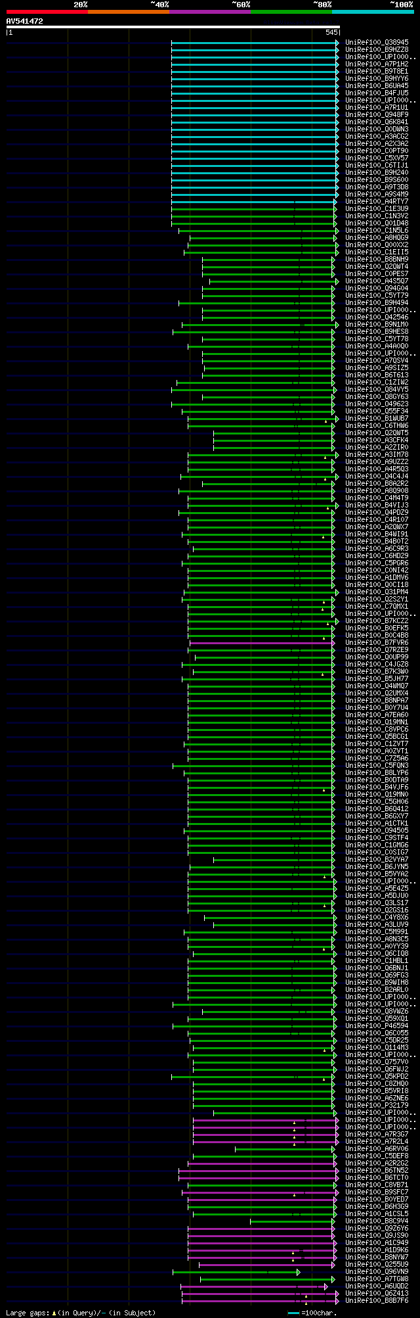The image size is (420, 1318).
Task: Open hit UniRef100_B8B7F6
Action: click(377, 1301)
